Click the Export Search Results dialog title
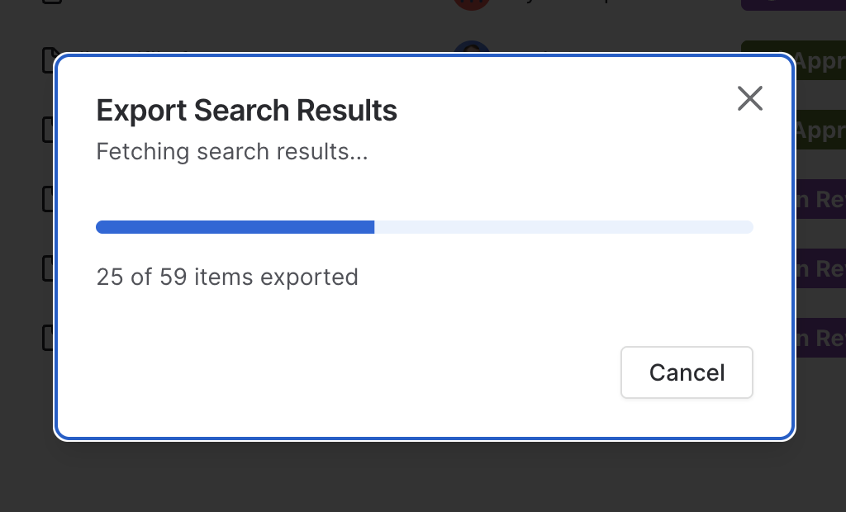This screenshot has width=846, height=512. point(246,110)
